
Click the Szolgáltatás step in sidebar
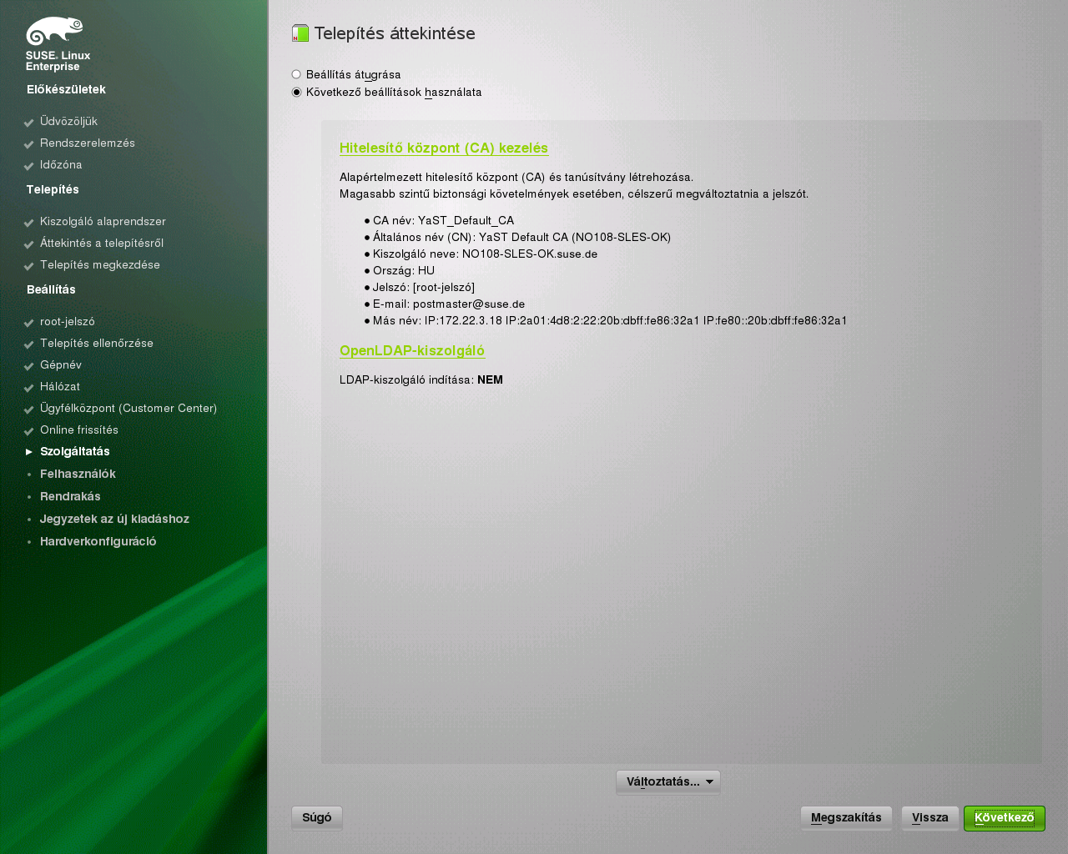[75, 452]
